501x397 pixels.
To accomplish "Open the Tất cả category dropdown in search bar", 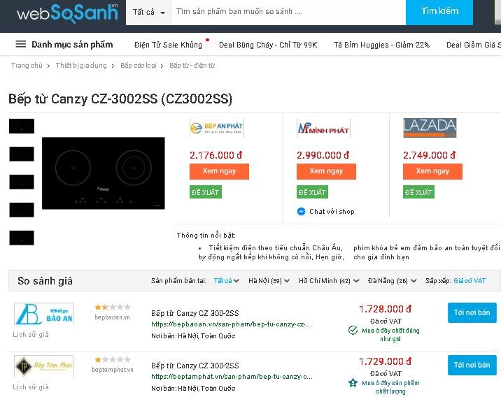I will [x=149, y=12].
